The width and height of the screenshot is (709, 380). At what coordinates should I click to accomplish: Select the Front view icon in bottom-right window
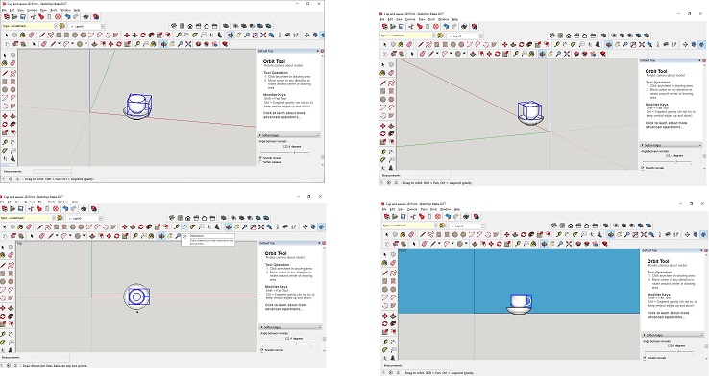pyautogui.click(x=571, y=226)
